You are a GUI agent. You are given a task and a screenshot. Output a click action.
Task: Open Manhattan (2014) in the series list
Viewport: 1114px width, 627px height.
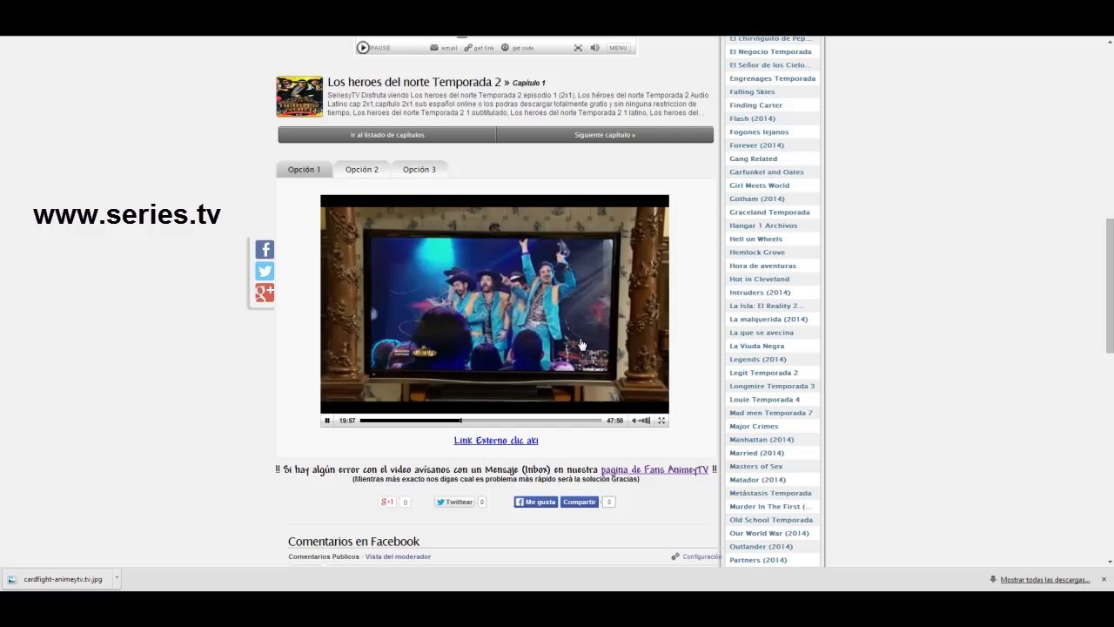tap(762, 440)
